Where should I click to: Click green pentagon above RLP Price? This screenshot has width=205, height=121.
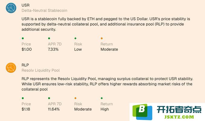23,98
